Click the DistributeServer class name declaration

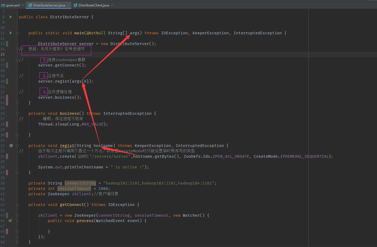click(x=69, y=17)
